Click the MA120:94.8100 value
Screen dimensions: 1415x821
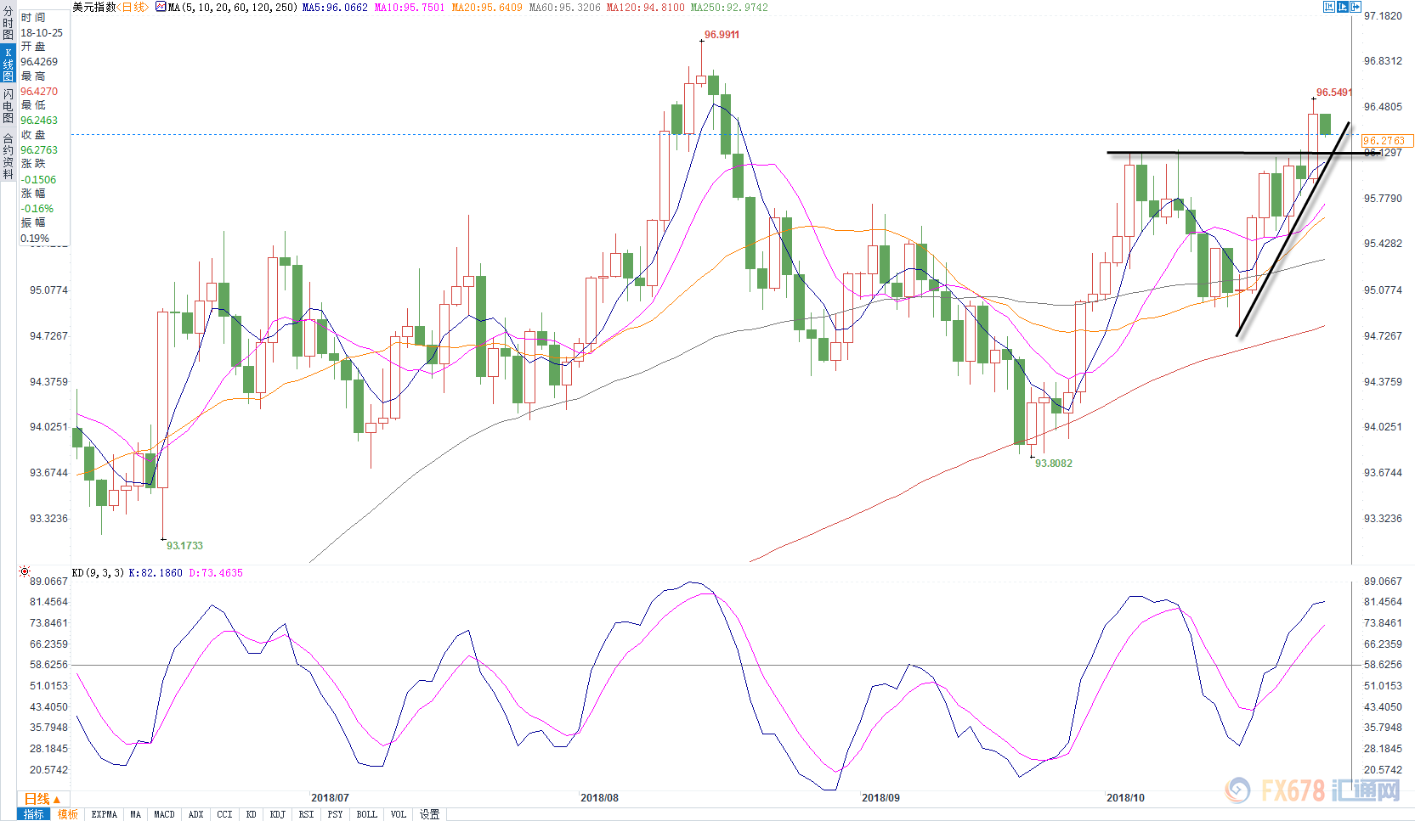[645, 7]
